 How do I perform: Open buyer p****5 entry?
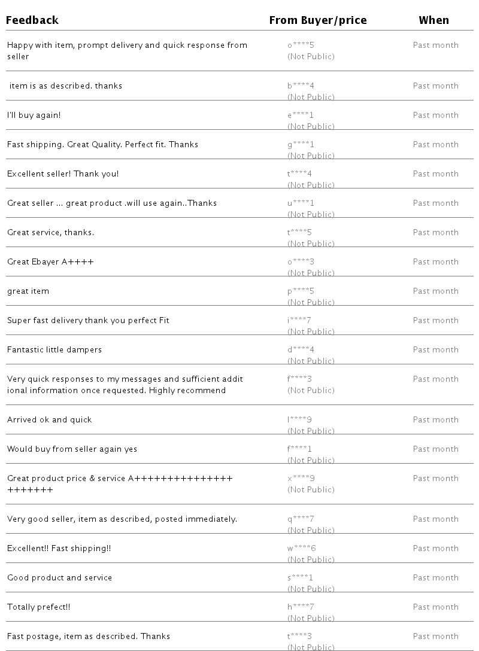point(301,291)
